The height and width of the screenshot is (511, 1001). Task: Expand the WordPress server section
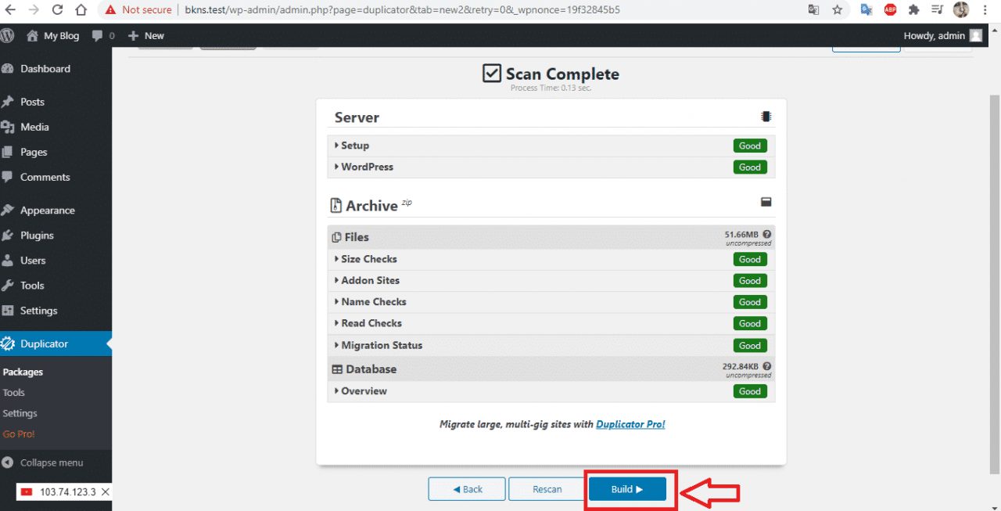[551, 167]
